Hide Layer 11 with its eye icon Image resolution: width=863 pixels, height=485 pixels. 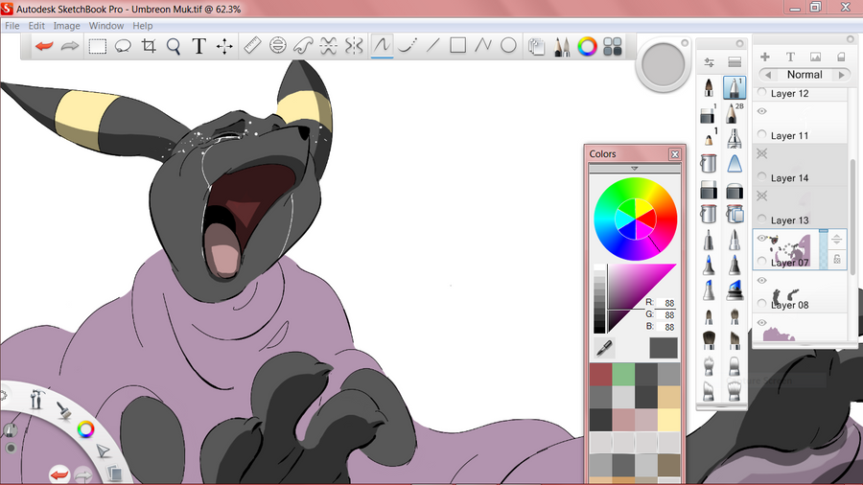(x=762, y=111)
